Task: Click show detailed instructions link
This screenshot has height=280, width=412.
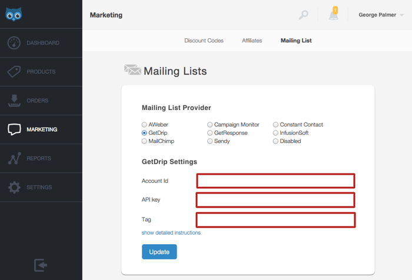Action: (171, 233)
